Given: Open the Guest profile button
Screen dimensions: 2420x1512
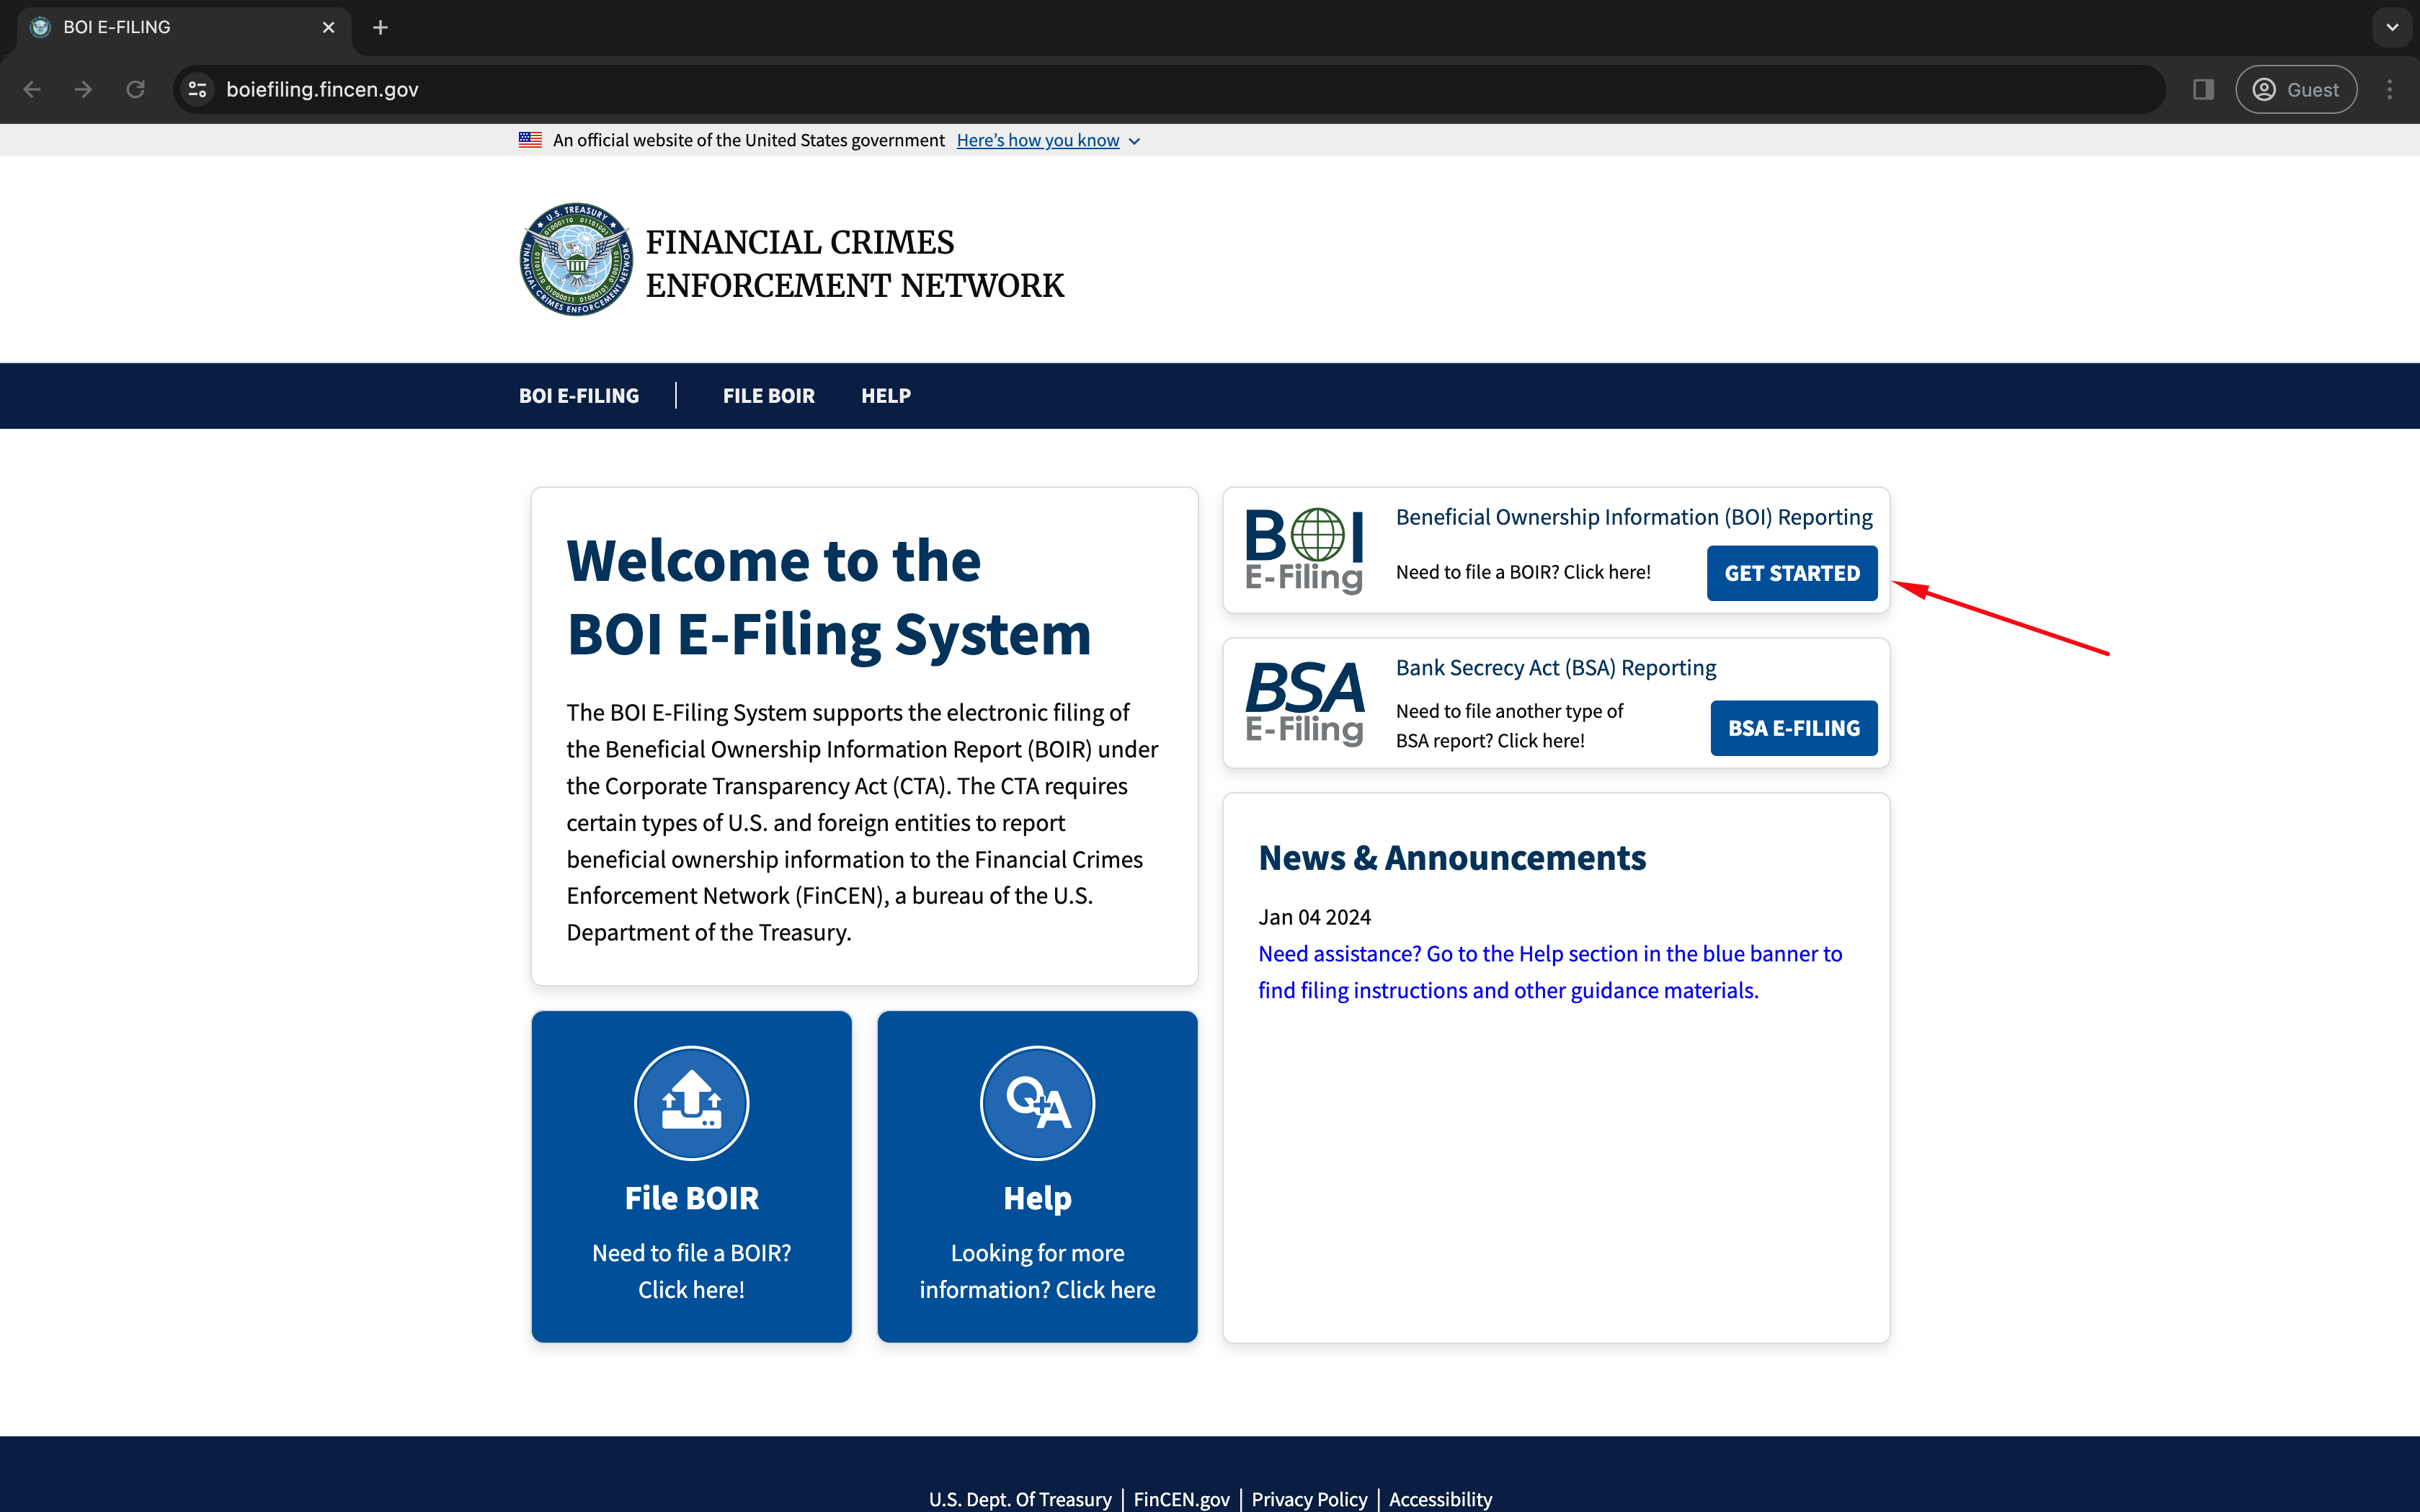Looking at the screenshot, I should (2296, 90).
